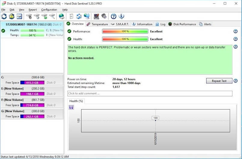Switch to the S.M.A.R.T. tab
242x159 pixels.
(x=120, y=24)
